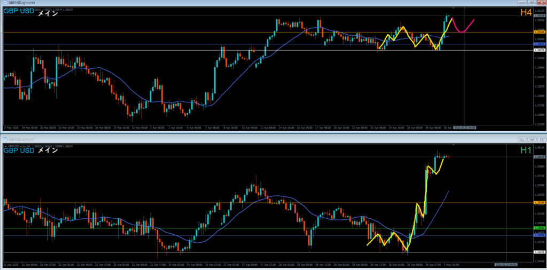The image size is (547, 270).
Task: Click the blue 1.34830 price label on H1
Action: 540,235
